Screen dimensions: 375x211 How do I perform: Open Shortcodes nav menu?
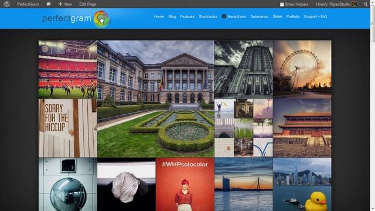click(x=208, y=16)
